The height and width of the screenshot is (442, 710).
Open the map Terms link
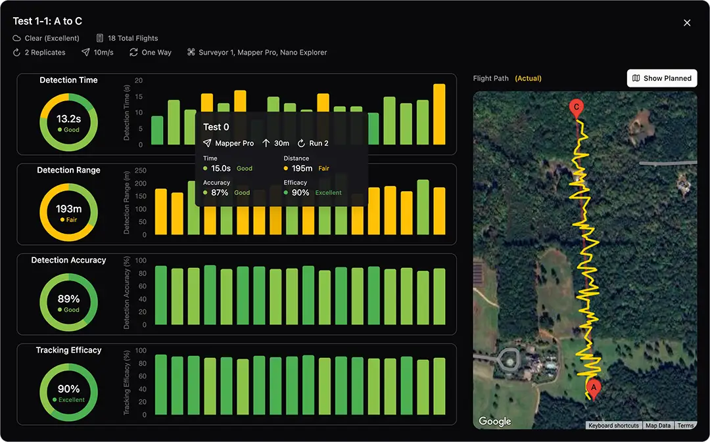pyautogui.click(x=685, y=426)
